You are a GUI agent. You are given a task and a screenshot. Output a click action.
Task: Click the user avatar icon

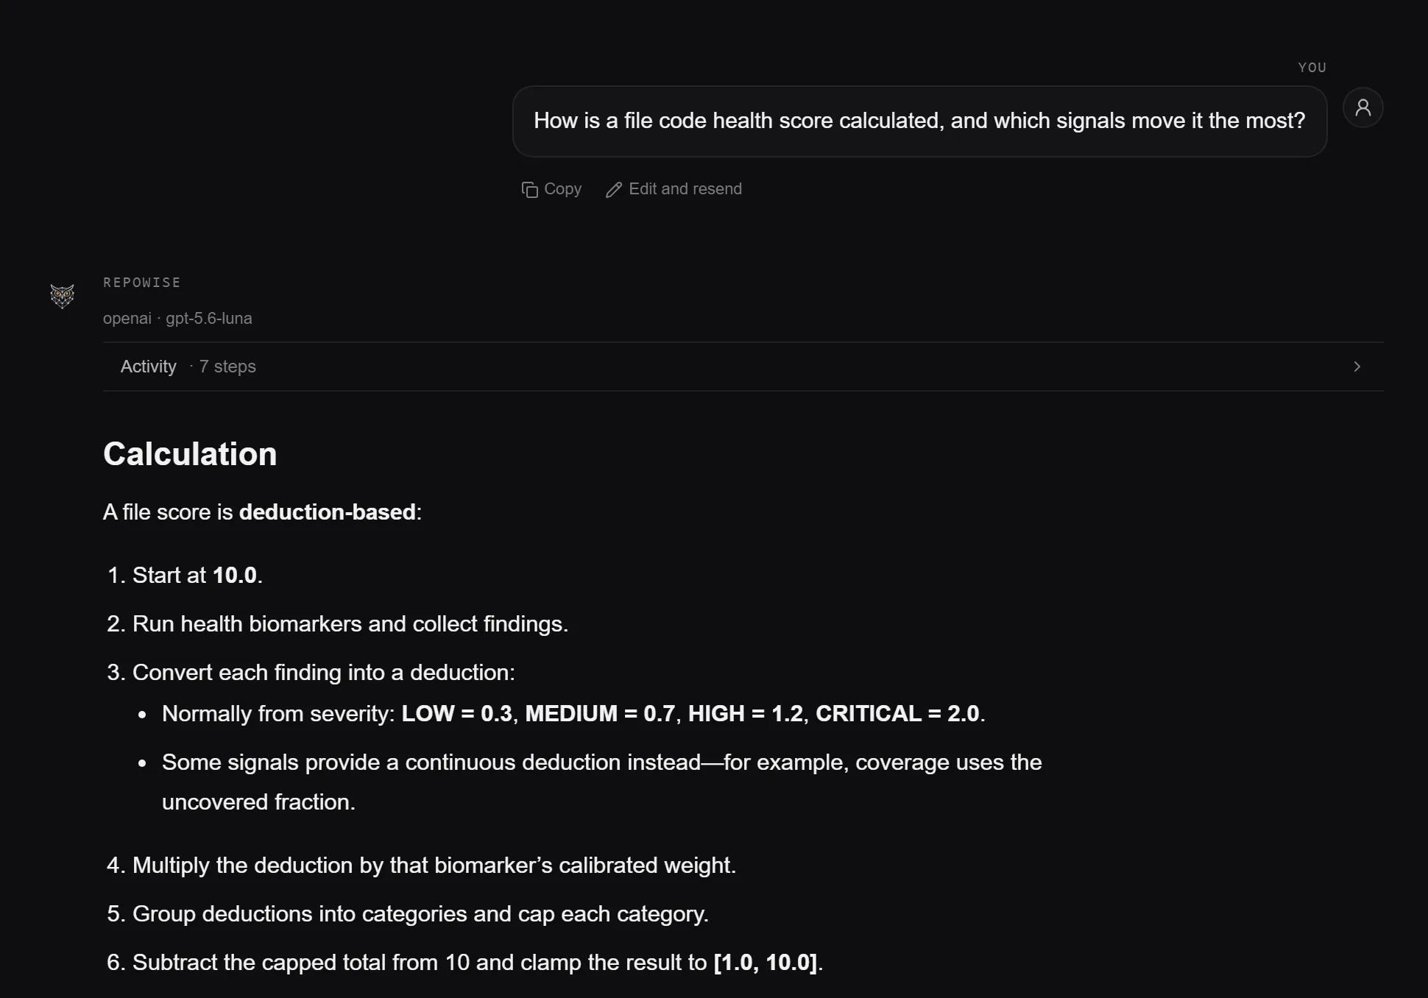(1362, 107)
